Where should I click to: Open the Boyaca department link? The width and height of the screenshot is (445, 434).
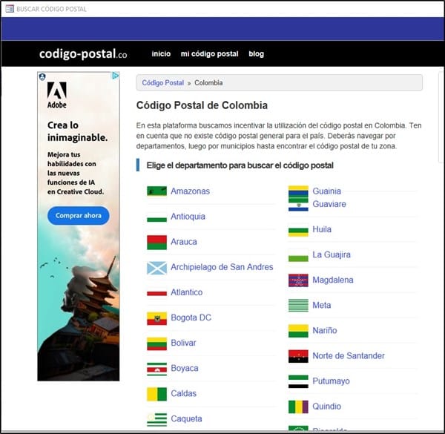point(185,368)
